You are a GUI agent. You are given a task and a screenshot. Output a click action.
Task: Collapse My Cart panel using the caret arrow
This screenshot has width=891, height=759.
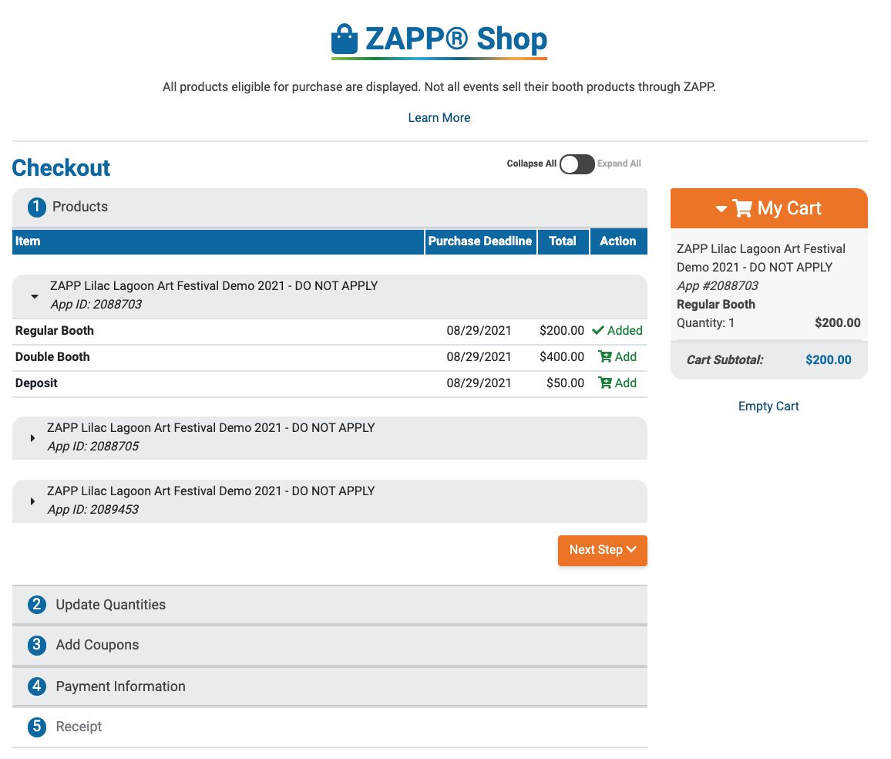(x=721, y=209)
